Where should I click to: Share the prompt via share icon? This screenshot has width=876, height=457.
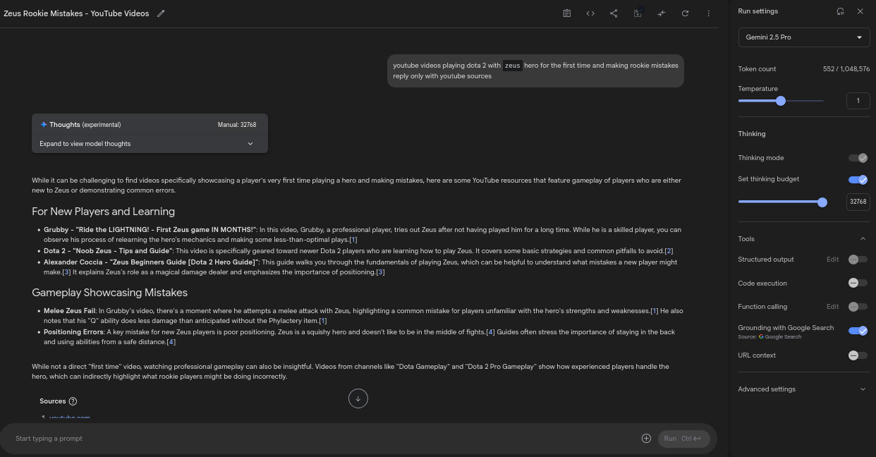614,13
